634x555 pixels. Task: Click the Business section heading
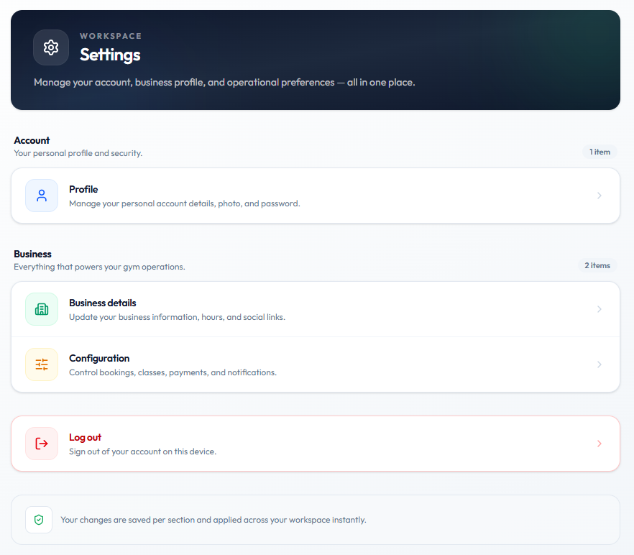pyautogui.click(x=33, y=254)
